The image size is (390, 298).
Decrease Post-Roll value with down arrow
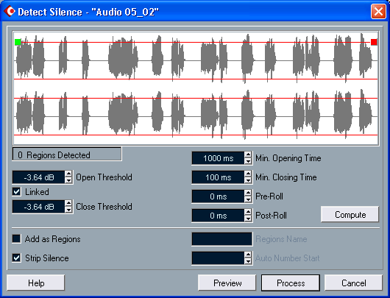[248, 219]
